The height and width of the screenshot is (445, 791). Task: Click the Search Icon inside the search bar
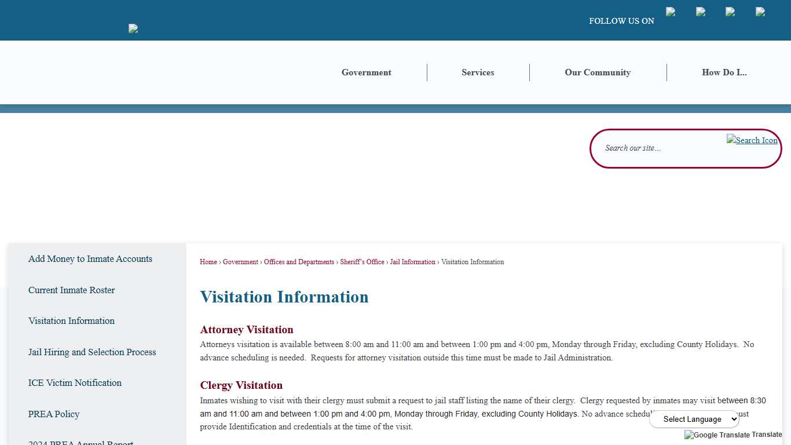pyautogui.click(x=752, y=140)
